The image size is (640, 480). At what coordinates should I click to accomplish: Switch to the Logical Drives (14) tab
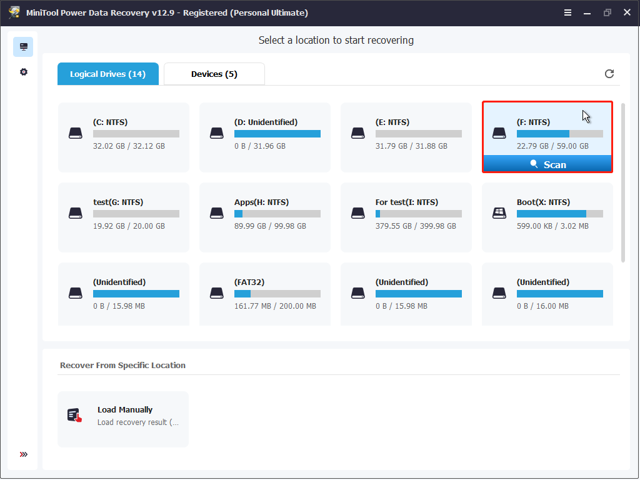click(107, 74)
